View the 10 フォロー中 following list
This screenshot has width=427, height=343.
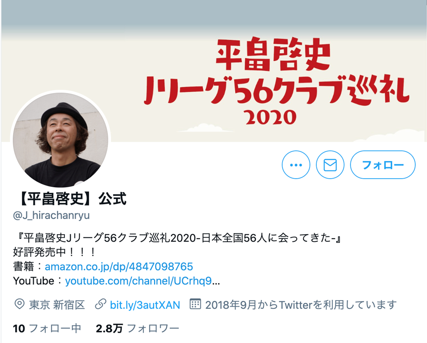coord(47,328)
